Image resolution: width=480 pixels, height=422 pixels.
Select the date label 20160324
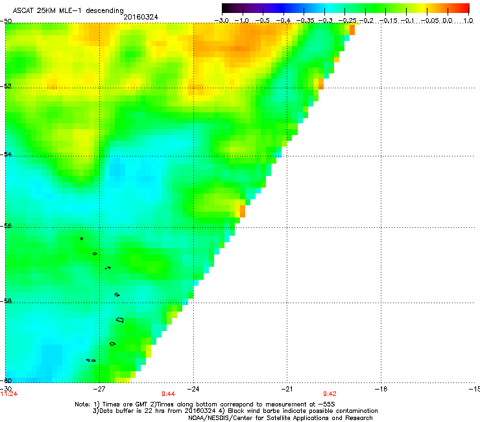[x=141, y=17]
